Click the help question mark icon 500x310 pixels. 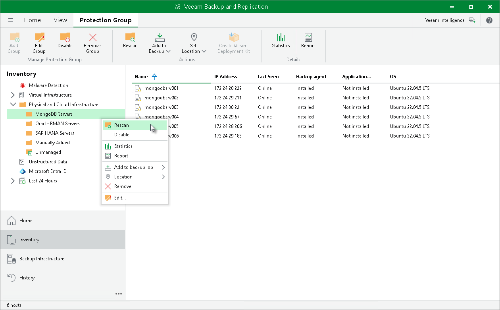click(x=489, y=20)
